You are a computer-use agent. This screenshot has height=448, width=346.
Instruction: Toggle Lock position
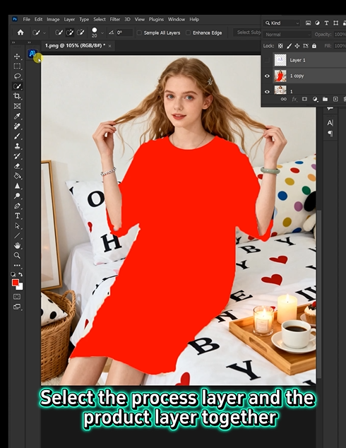[297, 46]
